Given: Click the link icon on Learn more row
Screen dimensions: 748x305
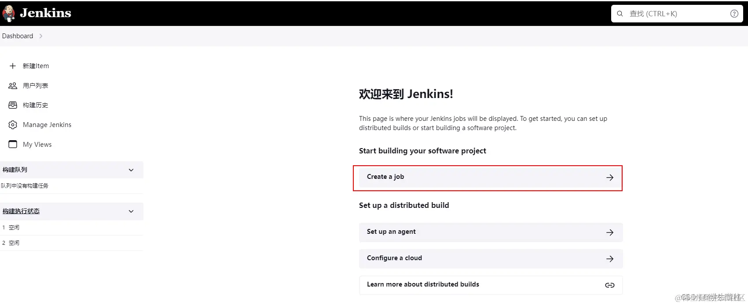Looking at the screenshot, I should (610, 285).
